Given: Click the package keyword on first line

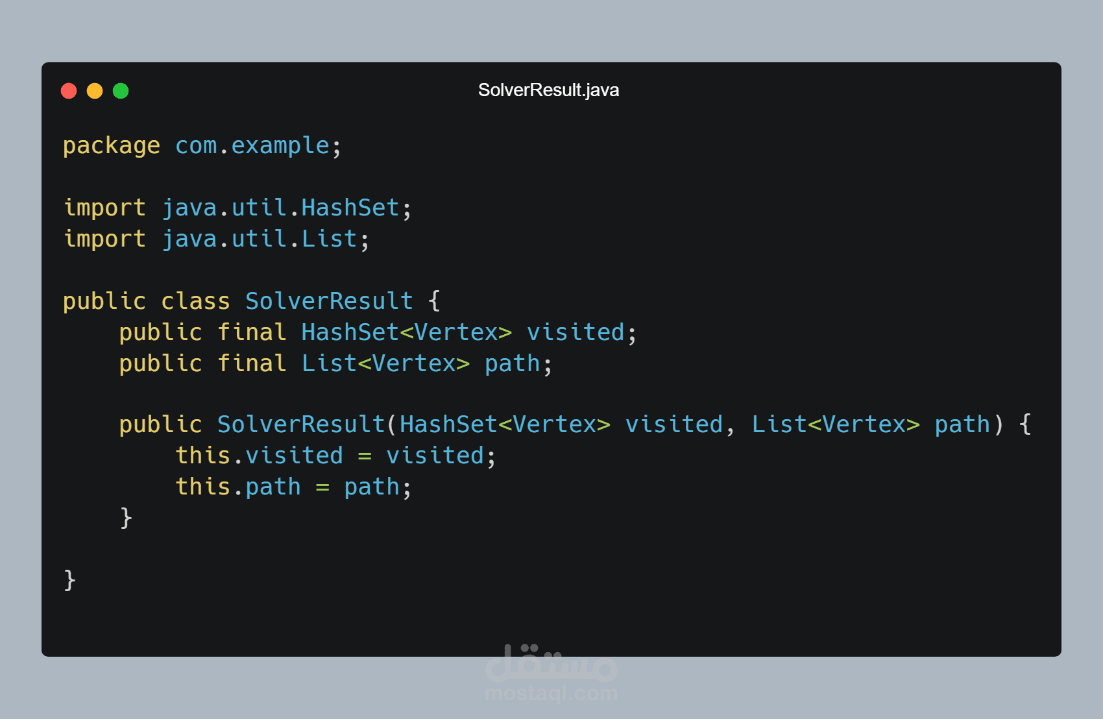Looking at the screenshot, I should (x=112, y=146).
